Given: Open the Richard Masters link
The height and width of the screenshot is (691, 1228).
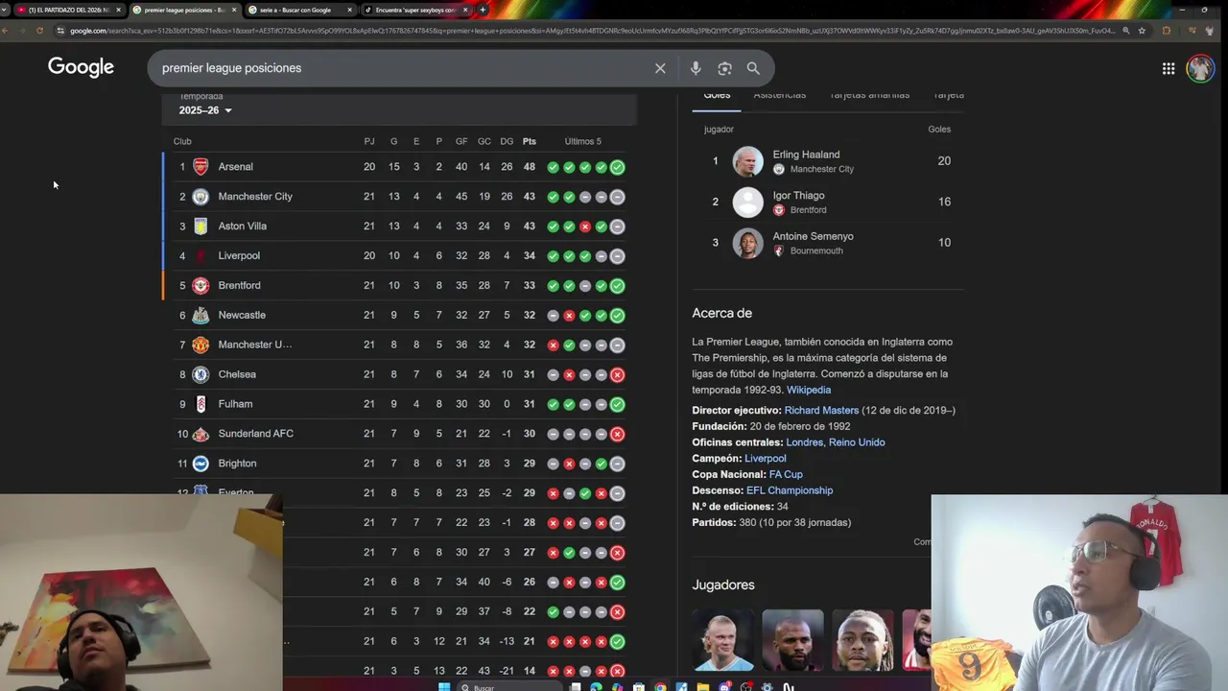Looking at the screenshot, I should (821, 411).
